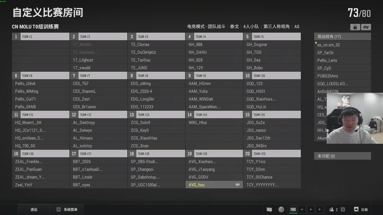Click player NH_DAHU
The width and height of the screenshot is (383, 215).
click(214, 52)
